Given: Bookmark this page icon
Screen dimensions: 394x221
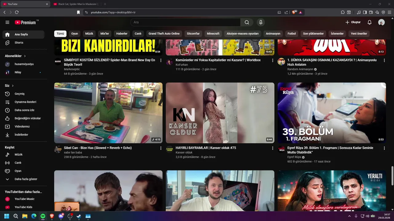Looking at the screenshot, I should coord(78,12).
